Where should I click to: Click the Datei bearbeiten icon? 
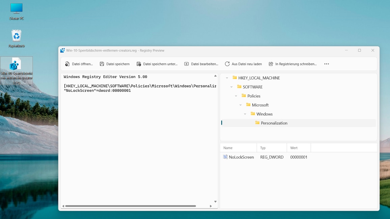click(186, 64)
